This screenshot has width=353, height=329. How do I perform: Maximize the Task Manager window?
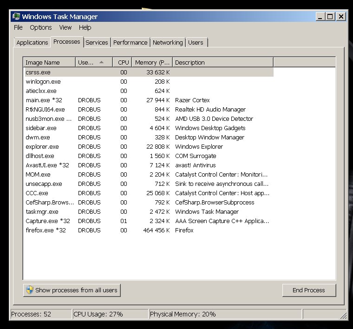(330, 16)
